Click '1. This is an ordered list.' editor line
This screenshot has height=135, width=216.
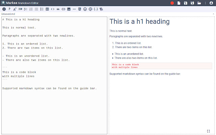pos(25,44)
